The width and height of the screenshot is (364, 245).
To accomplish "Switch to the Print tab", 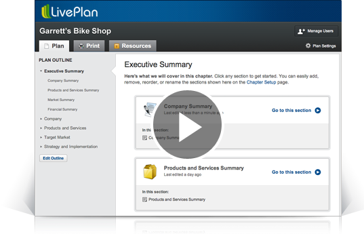I will point(89,45).
